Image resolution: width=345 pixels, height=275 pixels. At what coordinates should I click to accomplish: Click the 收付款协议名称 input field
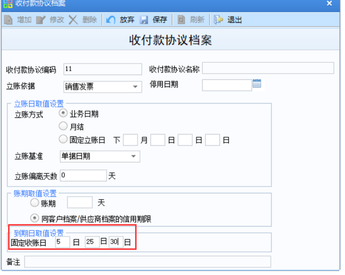pos(268,68)
